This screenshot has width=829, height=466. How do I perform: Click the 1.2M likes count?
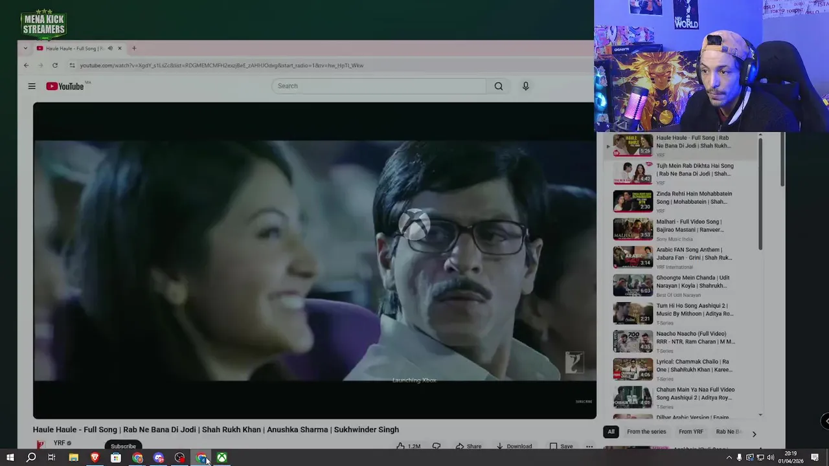tap(414, 446)
